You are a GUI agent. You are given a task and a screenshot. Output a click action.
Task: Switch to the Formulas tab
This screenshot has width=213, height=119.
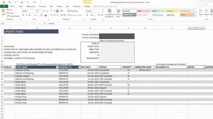coord(42,6)
